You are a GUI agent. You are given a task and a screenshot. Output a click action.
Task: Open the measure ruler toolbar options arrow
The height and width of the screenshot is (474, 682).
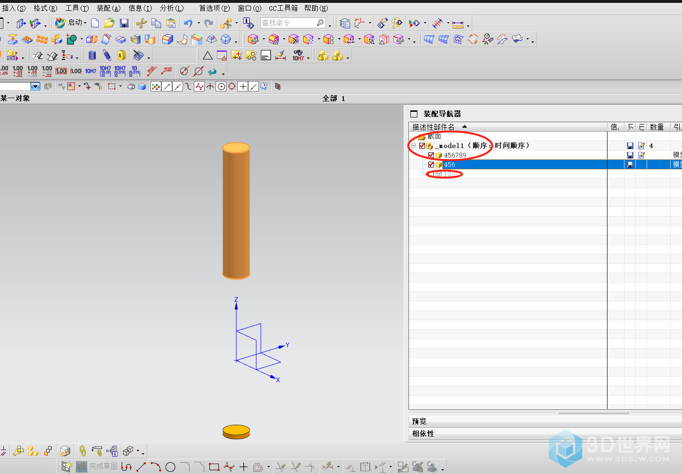pyautogui.click(x=468, y=26)
